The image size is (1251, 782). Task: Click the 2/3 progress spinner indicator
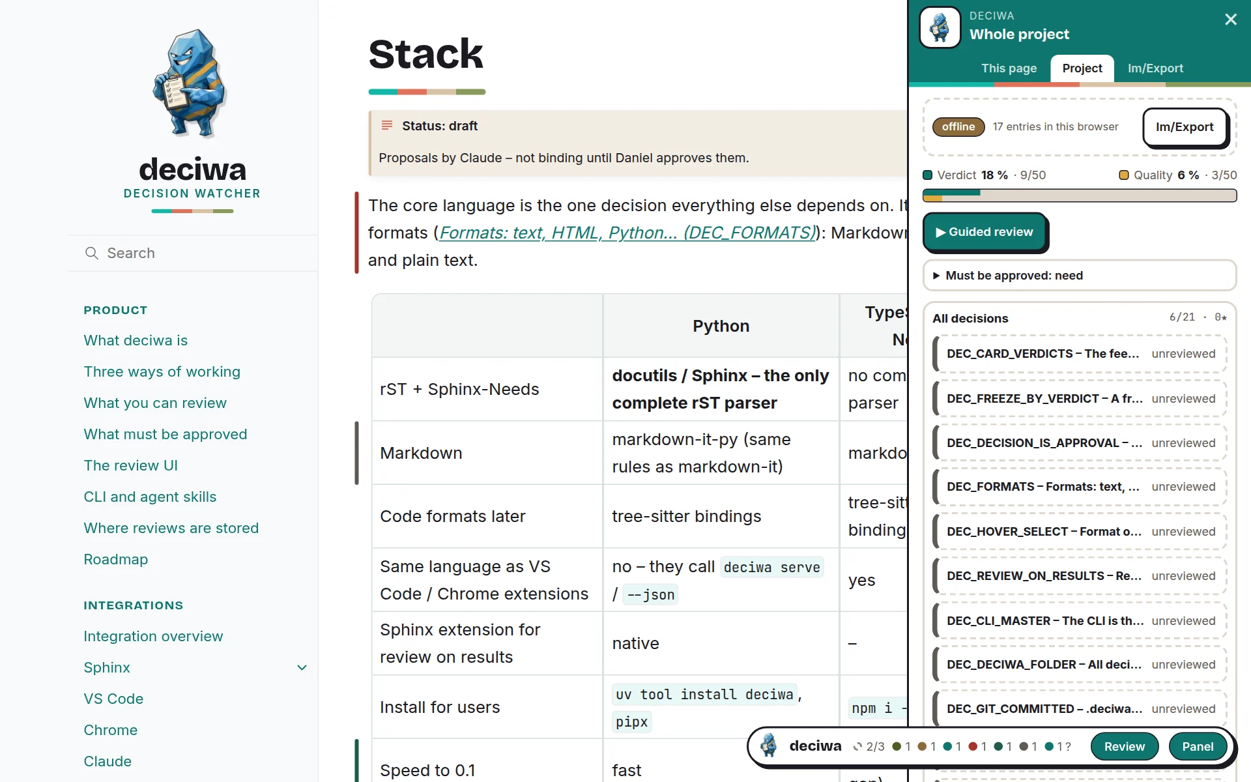(x=869, y=747)
